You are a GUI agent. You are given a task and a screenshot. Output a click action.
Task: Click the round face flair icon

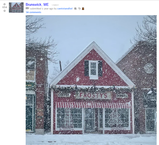[79, 9]
